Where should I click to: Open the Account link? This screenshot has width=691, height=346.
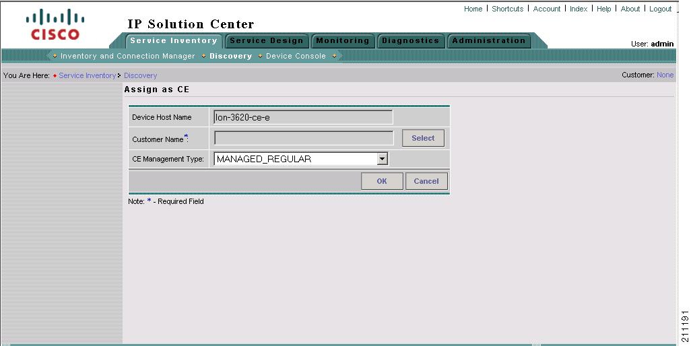546,9
